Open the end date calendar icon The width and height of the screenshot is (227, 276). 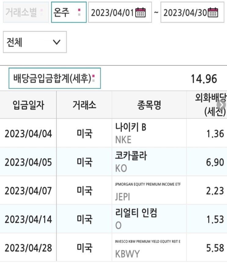pos(213,13)
